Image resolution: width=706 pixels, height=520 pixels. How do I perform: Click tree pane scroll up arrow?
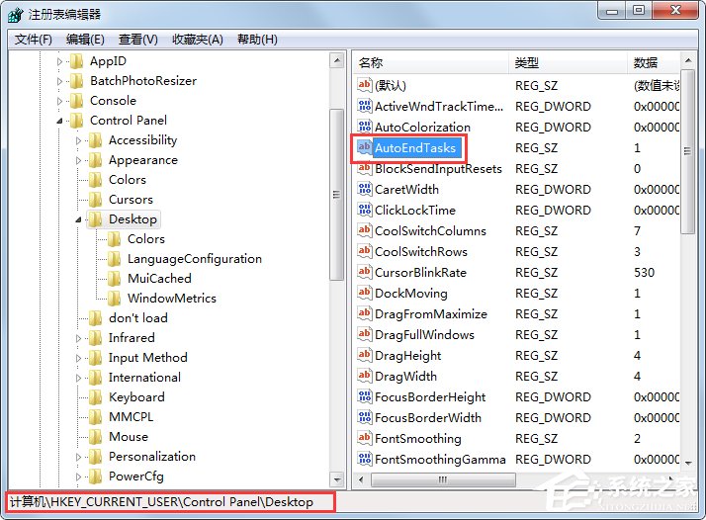[337, 60]
